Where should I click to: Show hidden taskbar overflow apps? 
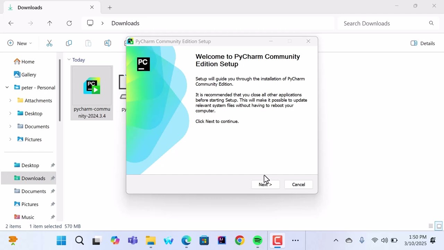295,240
